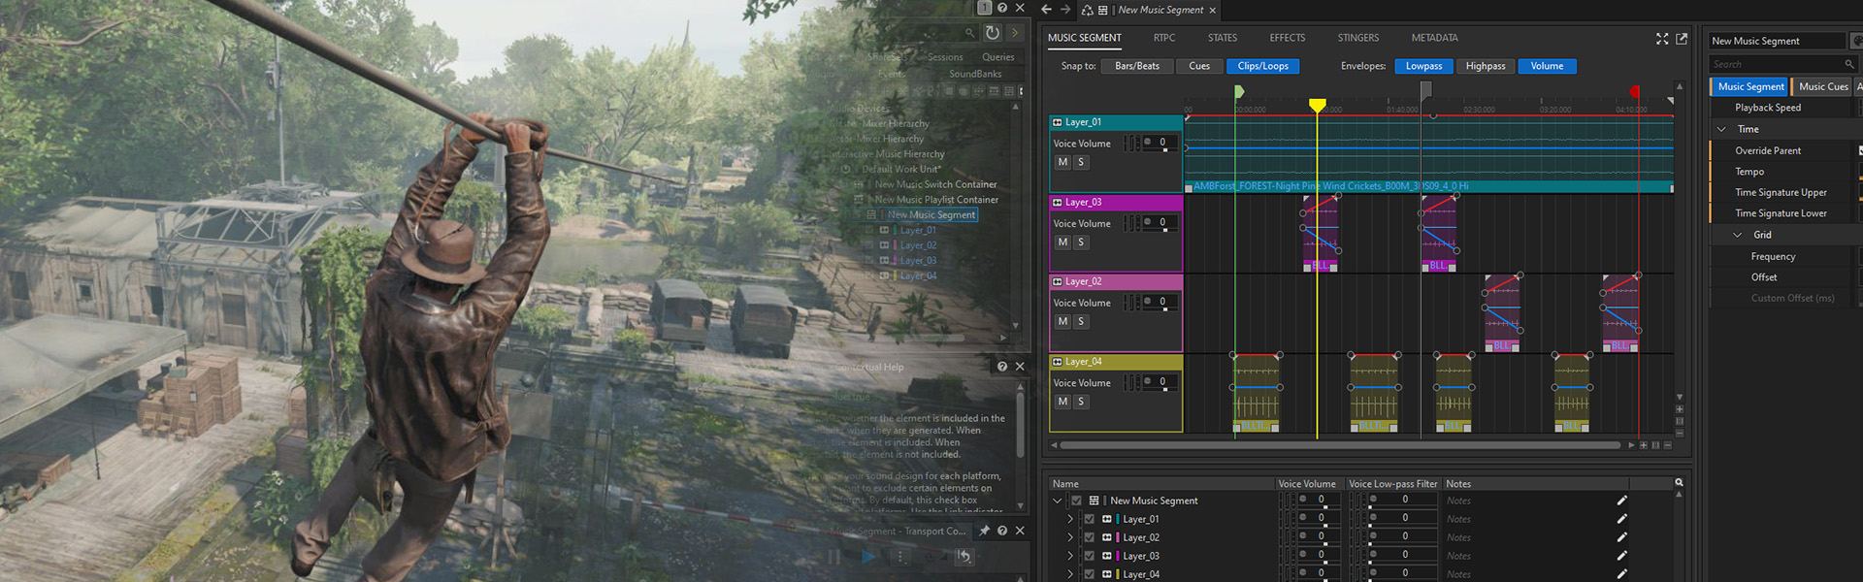Mute Layer_01 with the M button

tap(1062, 163)
